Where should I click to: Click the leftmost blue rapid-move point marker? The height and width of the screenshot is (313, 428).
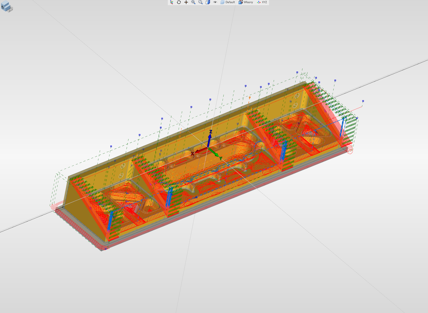[x=111, y=146]
